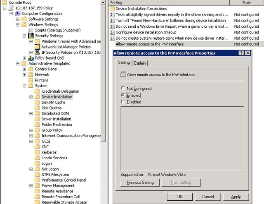Click the Disk NV Cache folder icon
The height and width of the screenshot is (204, 264).
coord(37,102)
